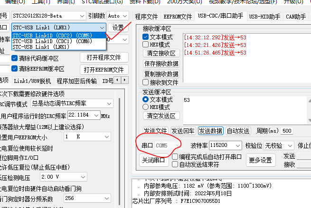Click 发送回车 button
The height and width of the screenshot is (208, 311).
pyautogui.click(x=183, y=131)
